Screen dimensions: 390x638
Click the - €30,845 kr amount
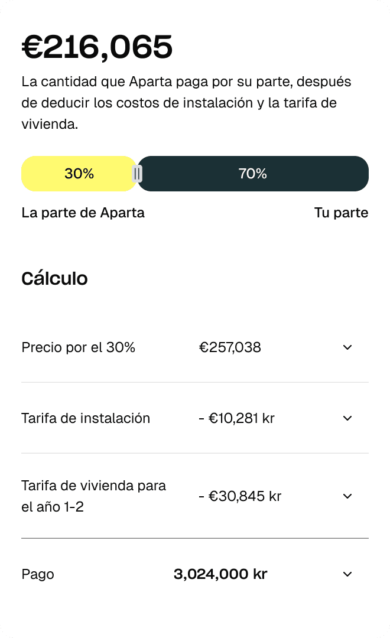pos(239,496)
